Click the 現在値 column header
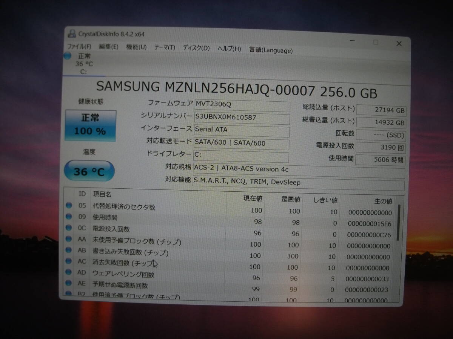The height and width of the screenshot is (339, 453). (253, 198)
